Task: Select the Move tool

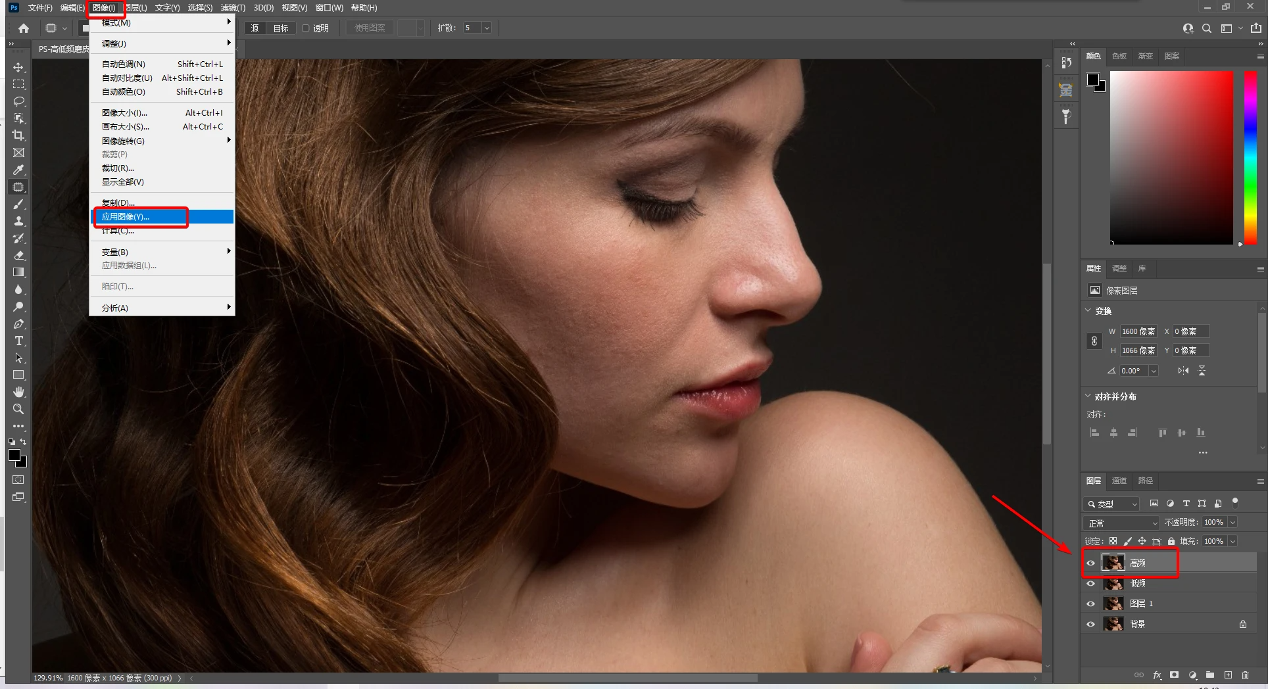Action: [x=18, y=68]
